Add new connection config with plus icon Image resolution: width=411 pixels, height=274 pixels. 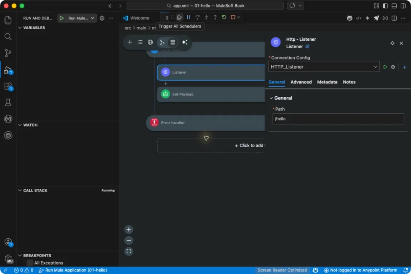[405, 67]
